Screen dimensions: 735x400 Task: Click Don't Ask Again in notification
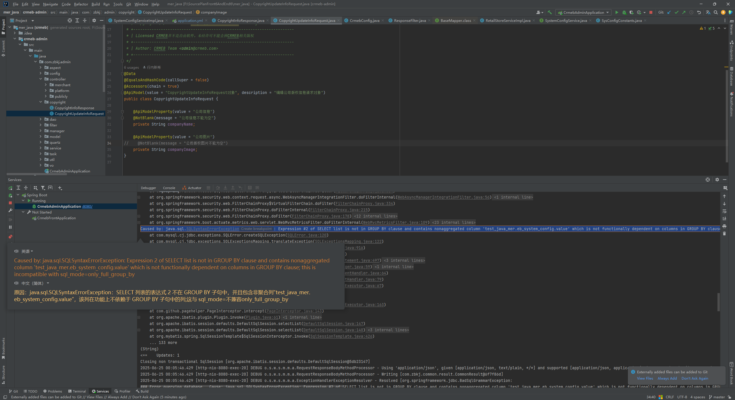[x=695, y=378]
